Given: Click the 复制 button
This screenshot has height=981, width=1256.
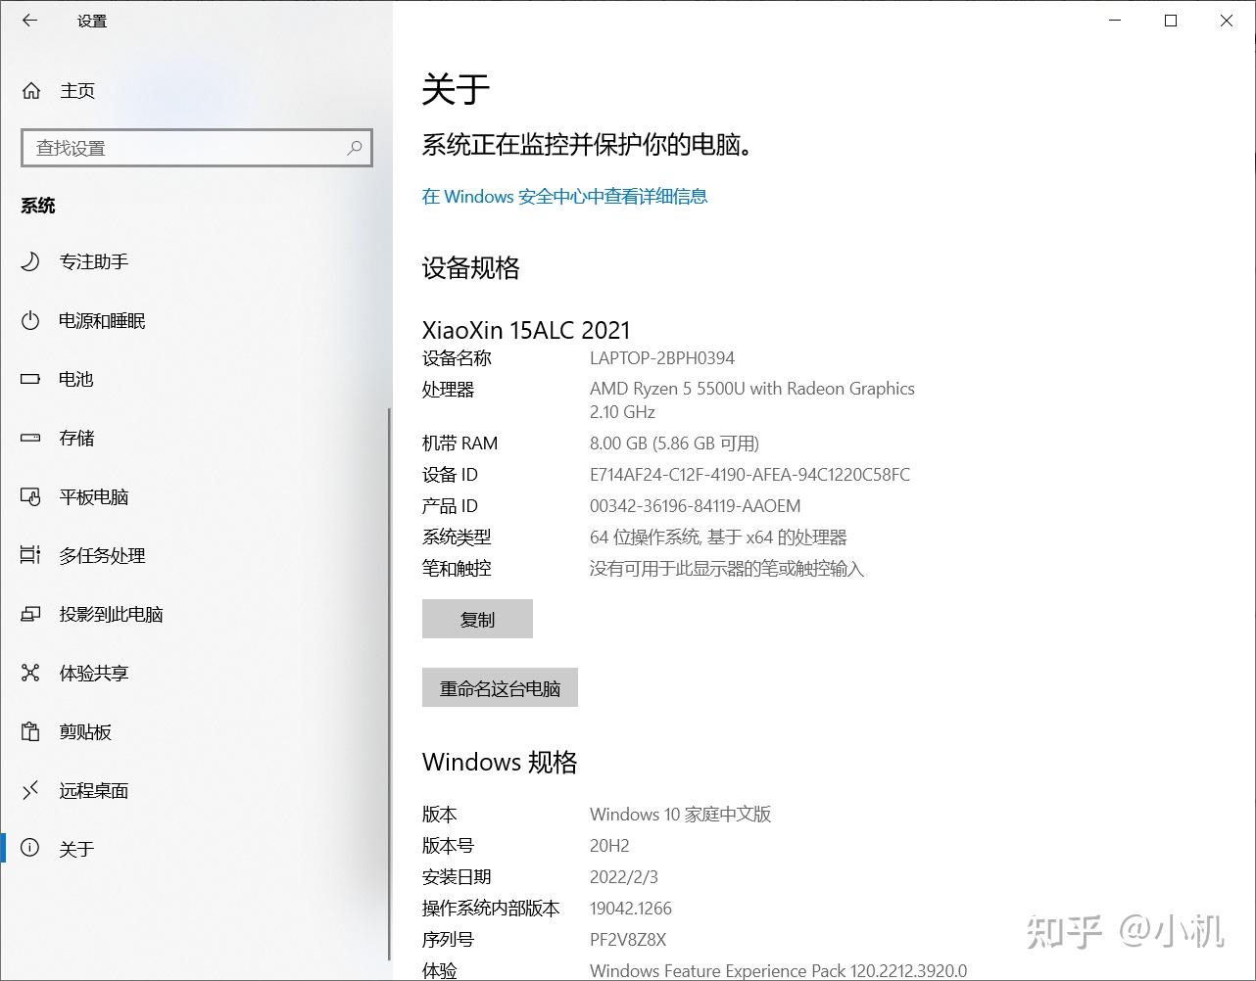Looking at the screenshot, I should coord(477,619).
